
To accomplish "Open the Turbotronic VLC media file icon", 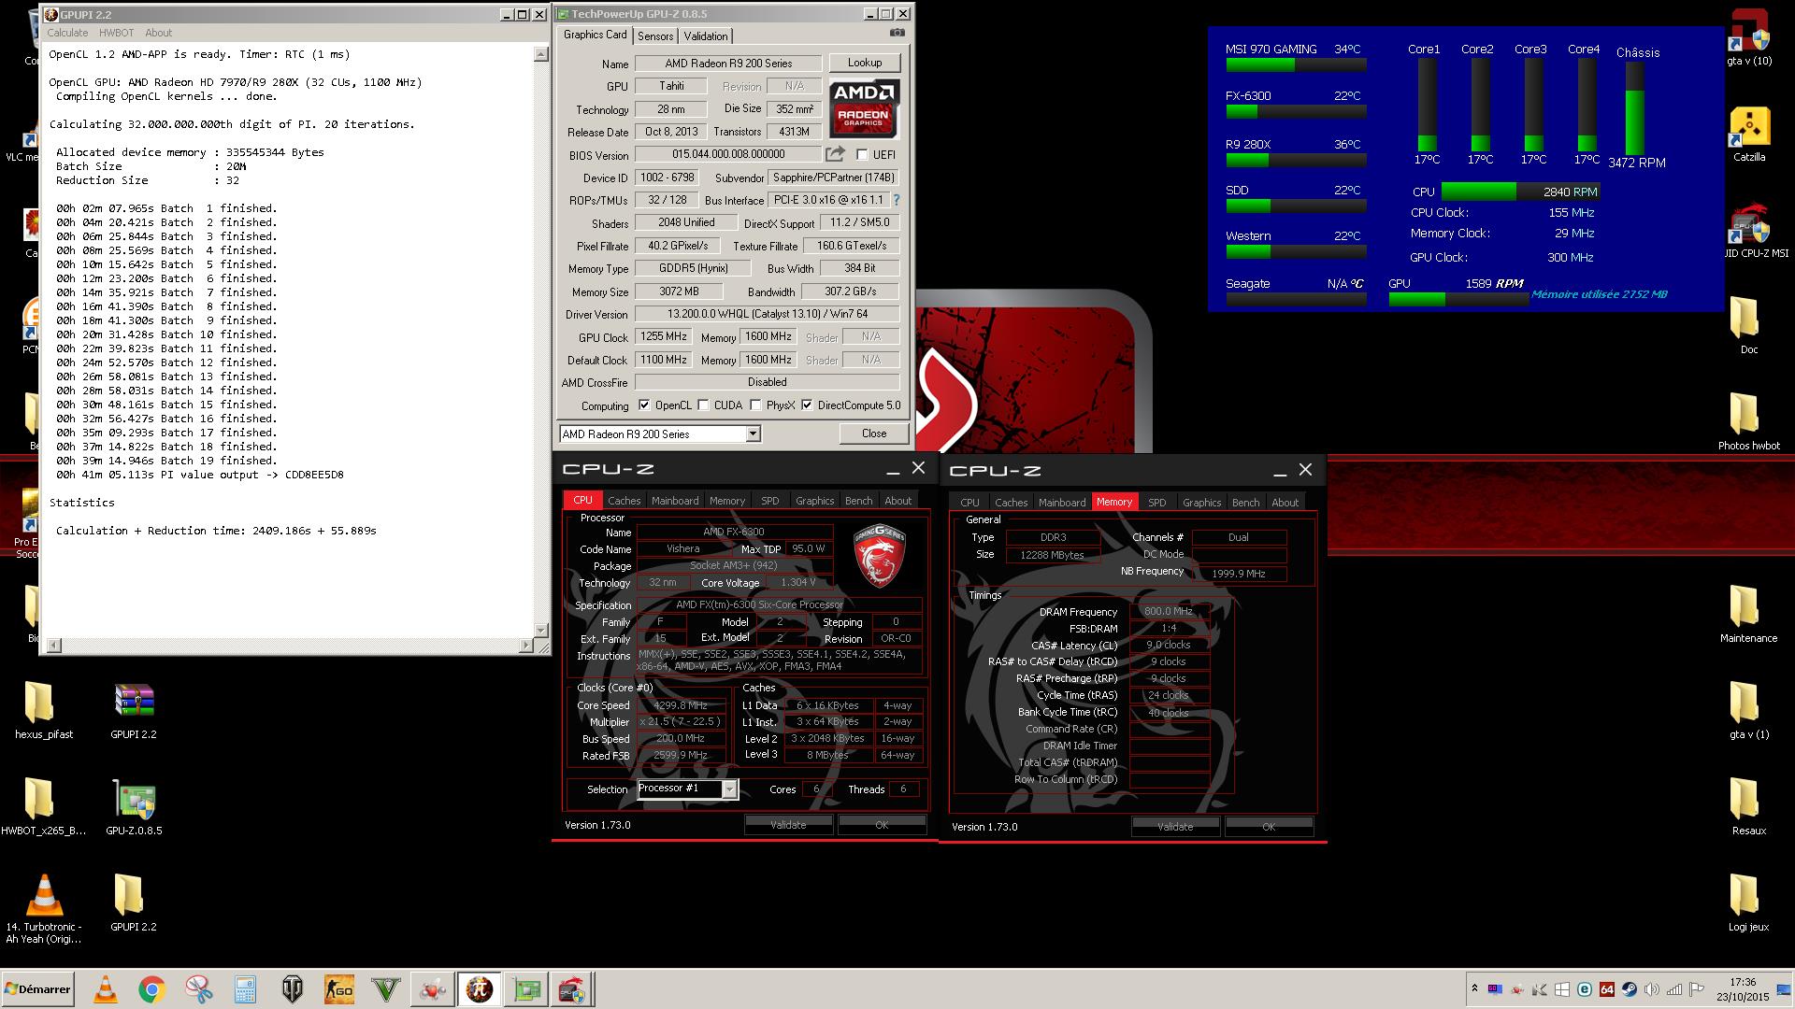I will (x=44, y=909).
